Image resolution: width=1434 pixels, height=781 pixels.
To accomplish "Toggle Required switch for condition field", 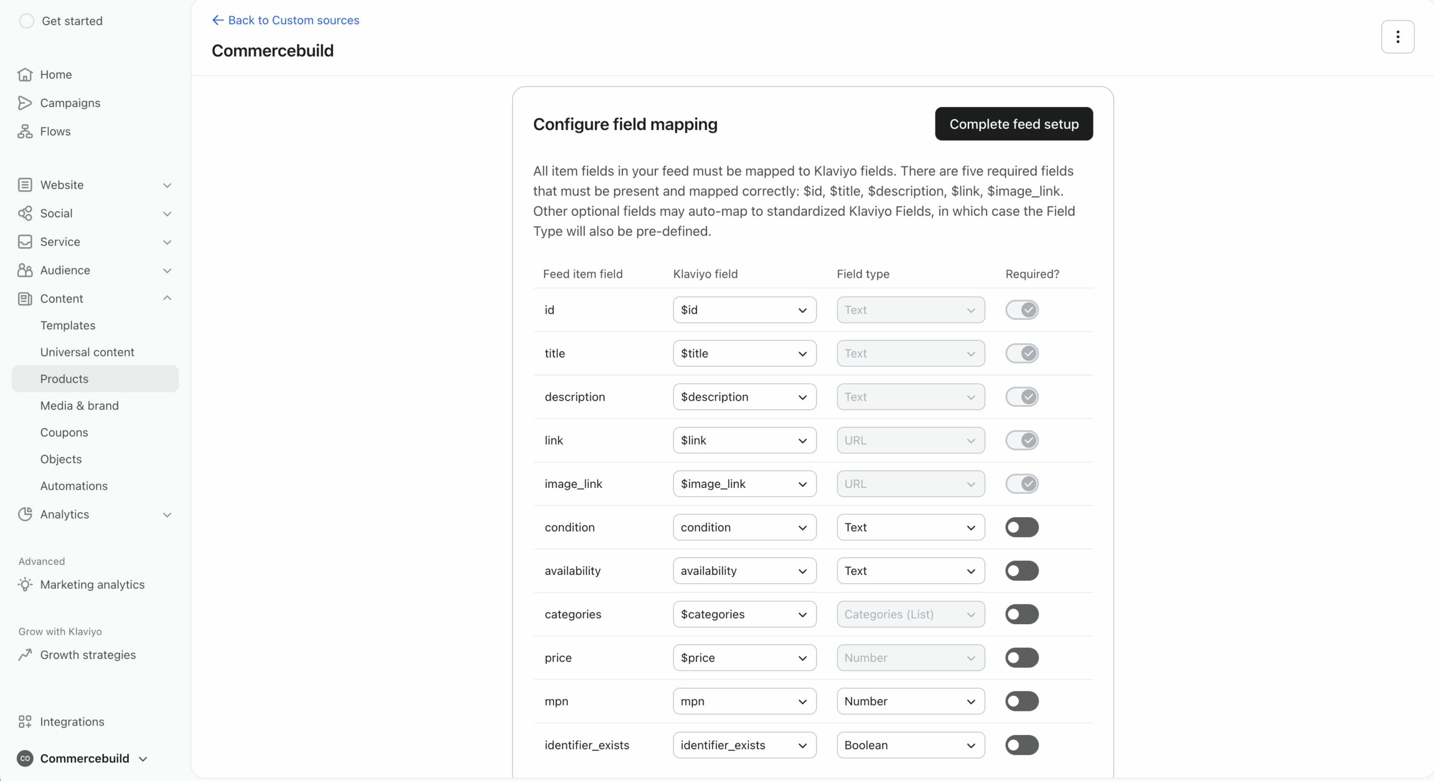I will click(x=1021, y=527).
